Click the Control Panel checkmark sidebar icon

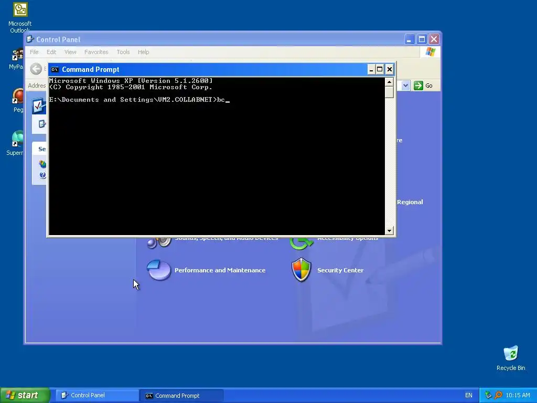pyautogui.click(x=39, y=106)
